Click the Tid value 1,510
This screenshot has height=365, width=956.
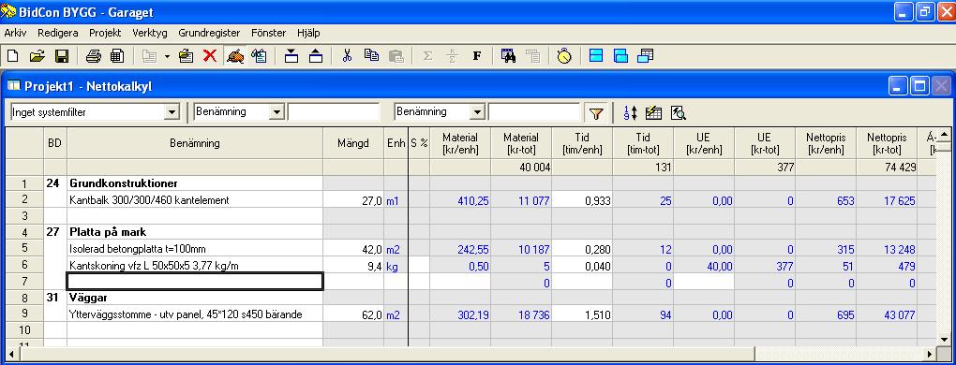click(x=582, y=314)
